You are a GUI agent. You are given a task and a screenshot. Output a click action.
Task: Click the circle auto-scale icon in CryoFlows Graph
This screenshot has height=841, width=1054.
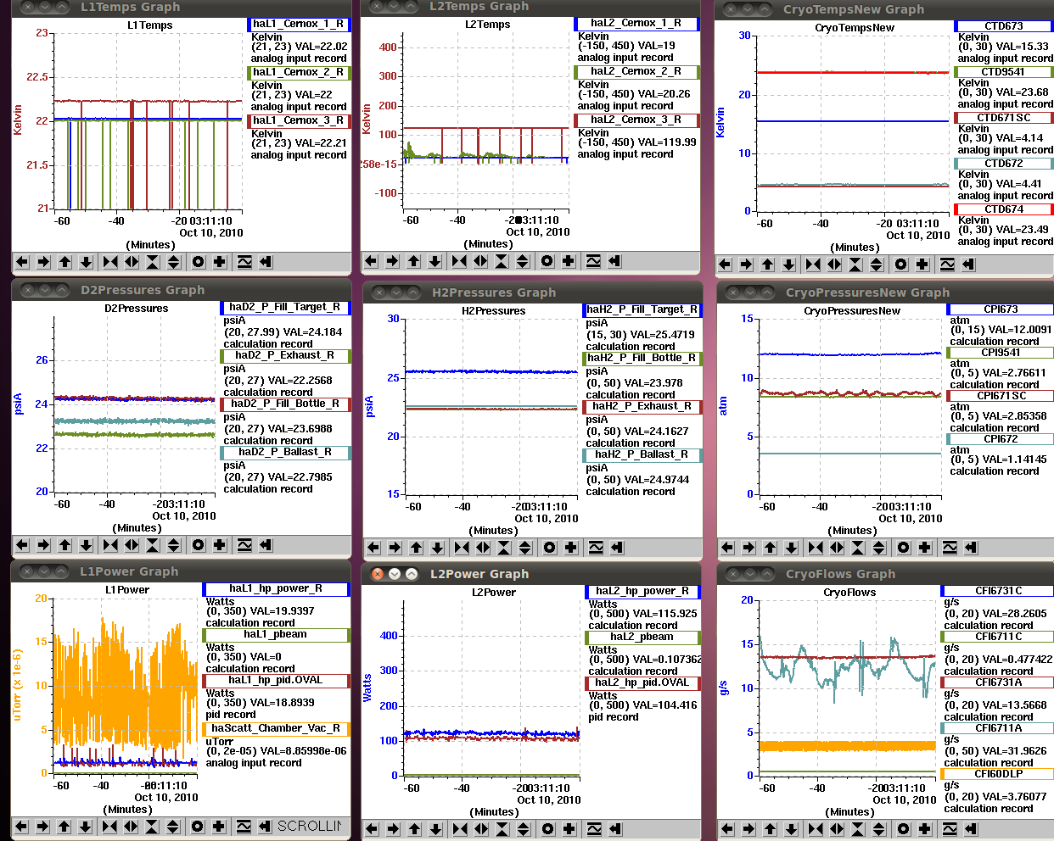click(x=904, y=829)
